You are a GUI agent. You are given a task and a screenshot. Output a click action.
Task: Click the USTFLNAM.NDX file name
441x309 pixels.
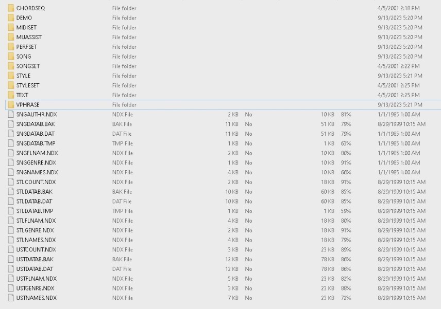(x=36, y=279)
